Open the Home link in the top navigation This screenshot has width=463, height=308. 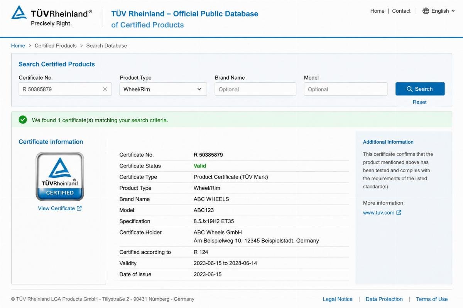pos(377,11)
